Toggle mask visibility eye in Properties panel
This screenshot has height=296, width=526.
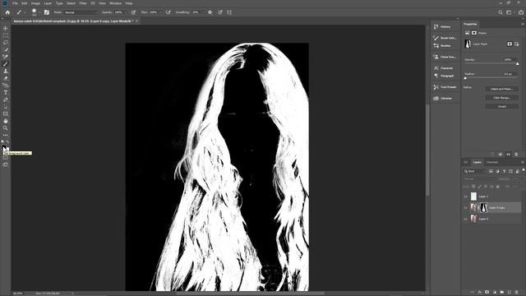click(508, 155)
